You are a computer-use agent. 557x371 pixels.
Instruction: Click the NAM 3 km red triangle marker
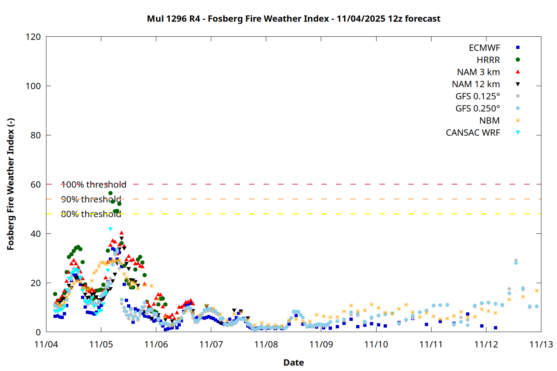coord(518,72)
